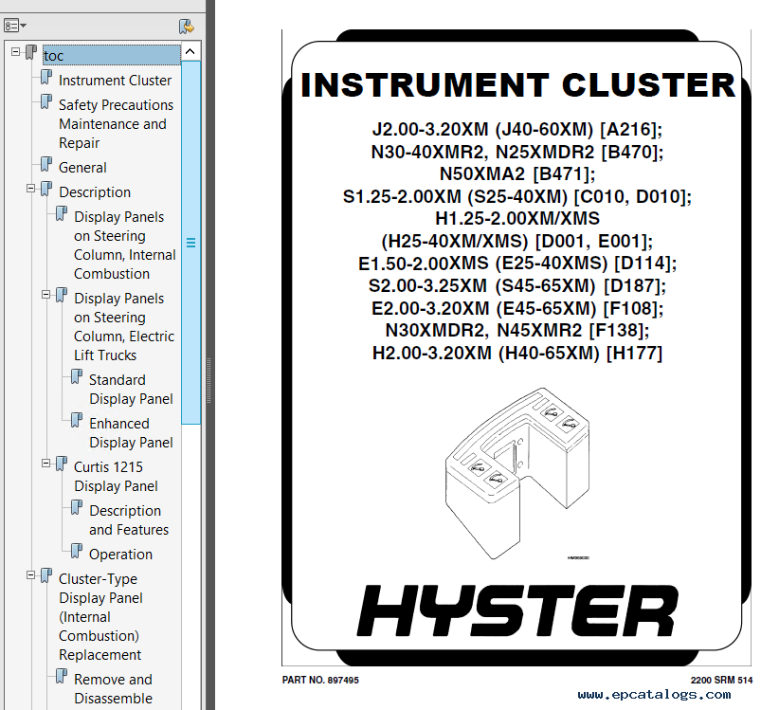Click the bookmark icon beside General

pyautogui.click(x=46, y=164)
